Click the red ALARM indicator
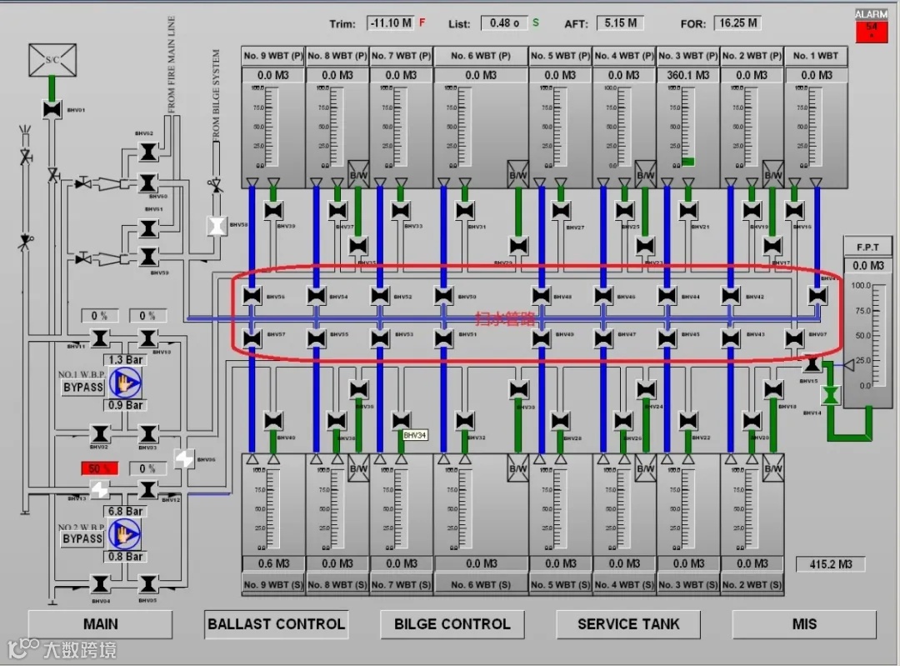This screenshot has width=900, height=666. point(872,32)
